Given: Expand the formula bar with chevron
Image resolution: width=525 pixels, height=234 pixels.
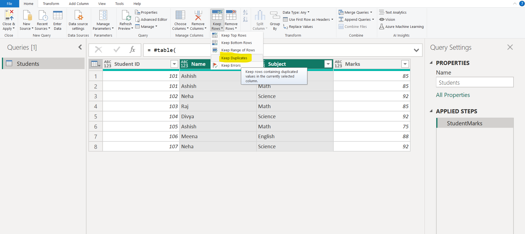Looking at the screenshot, I should pos(416,50).
